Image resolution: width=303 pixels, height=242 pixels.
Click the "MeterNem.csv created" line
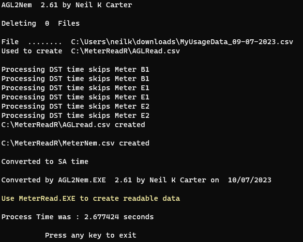tap(75, 143)
